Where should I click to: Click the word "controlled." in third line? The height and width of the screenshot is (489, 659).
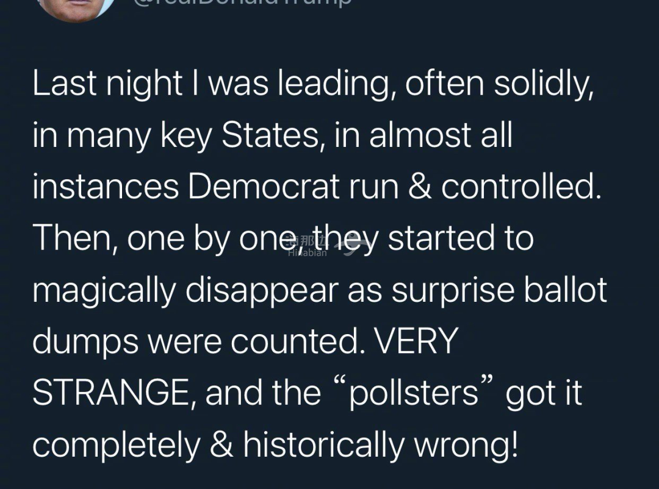coord(521,187)
